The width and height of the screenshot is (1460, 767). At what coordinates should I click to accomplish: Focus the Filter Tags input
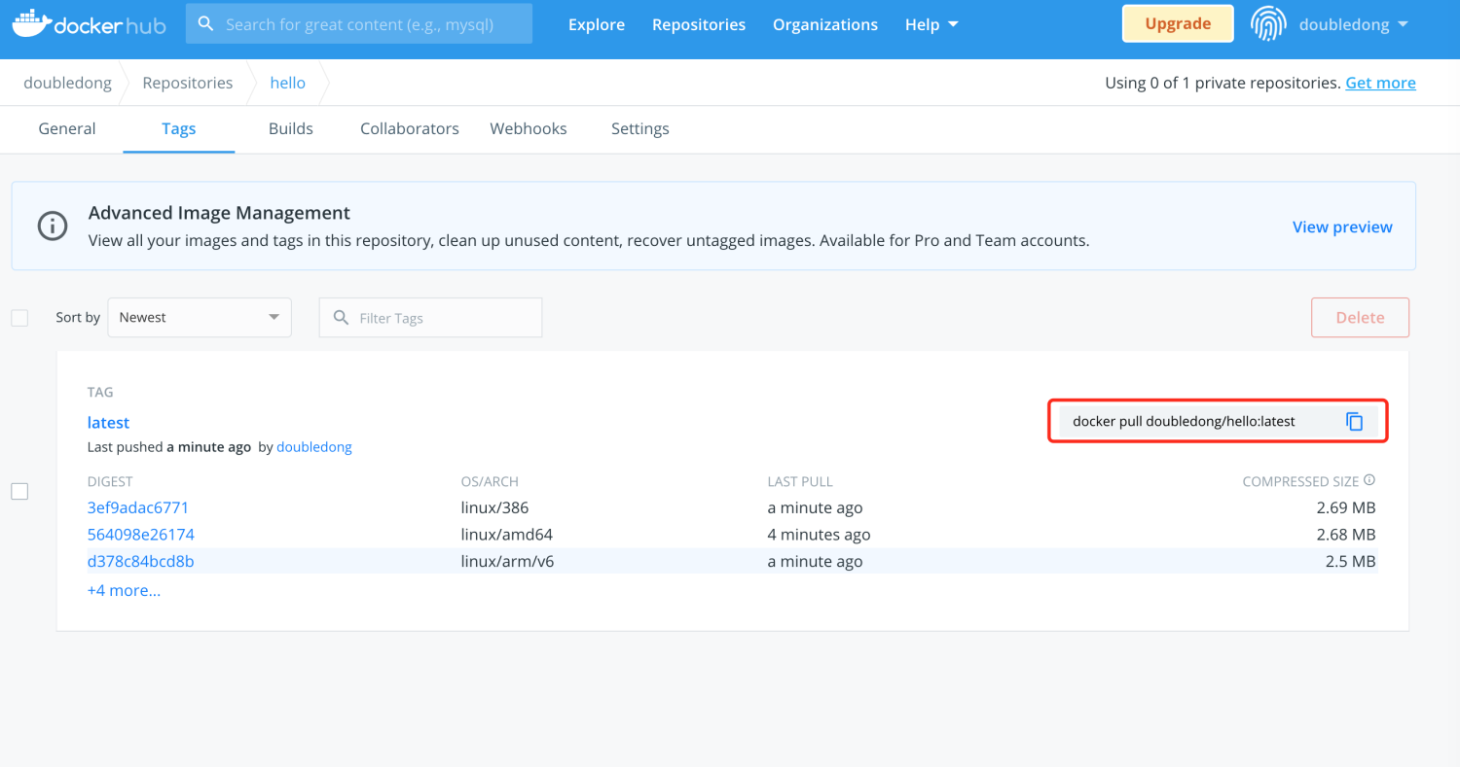click(x=430, y=318)
